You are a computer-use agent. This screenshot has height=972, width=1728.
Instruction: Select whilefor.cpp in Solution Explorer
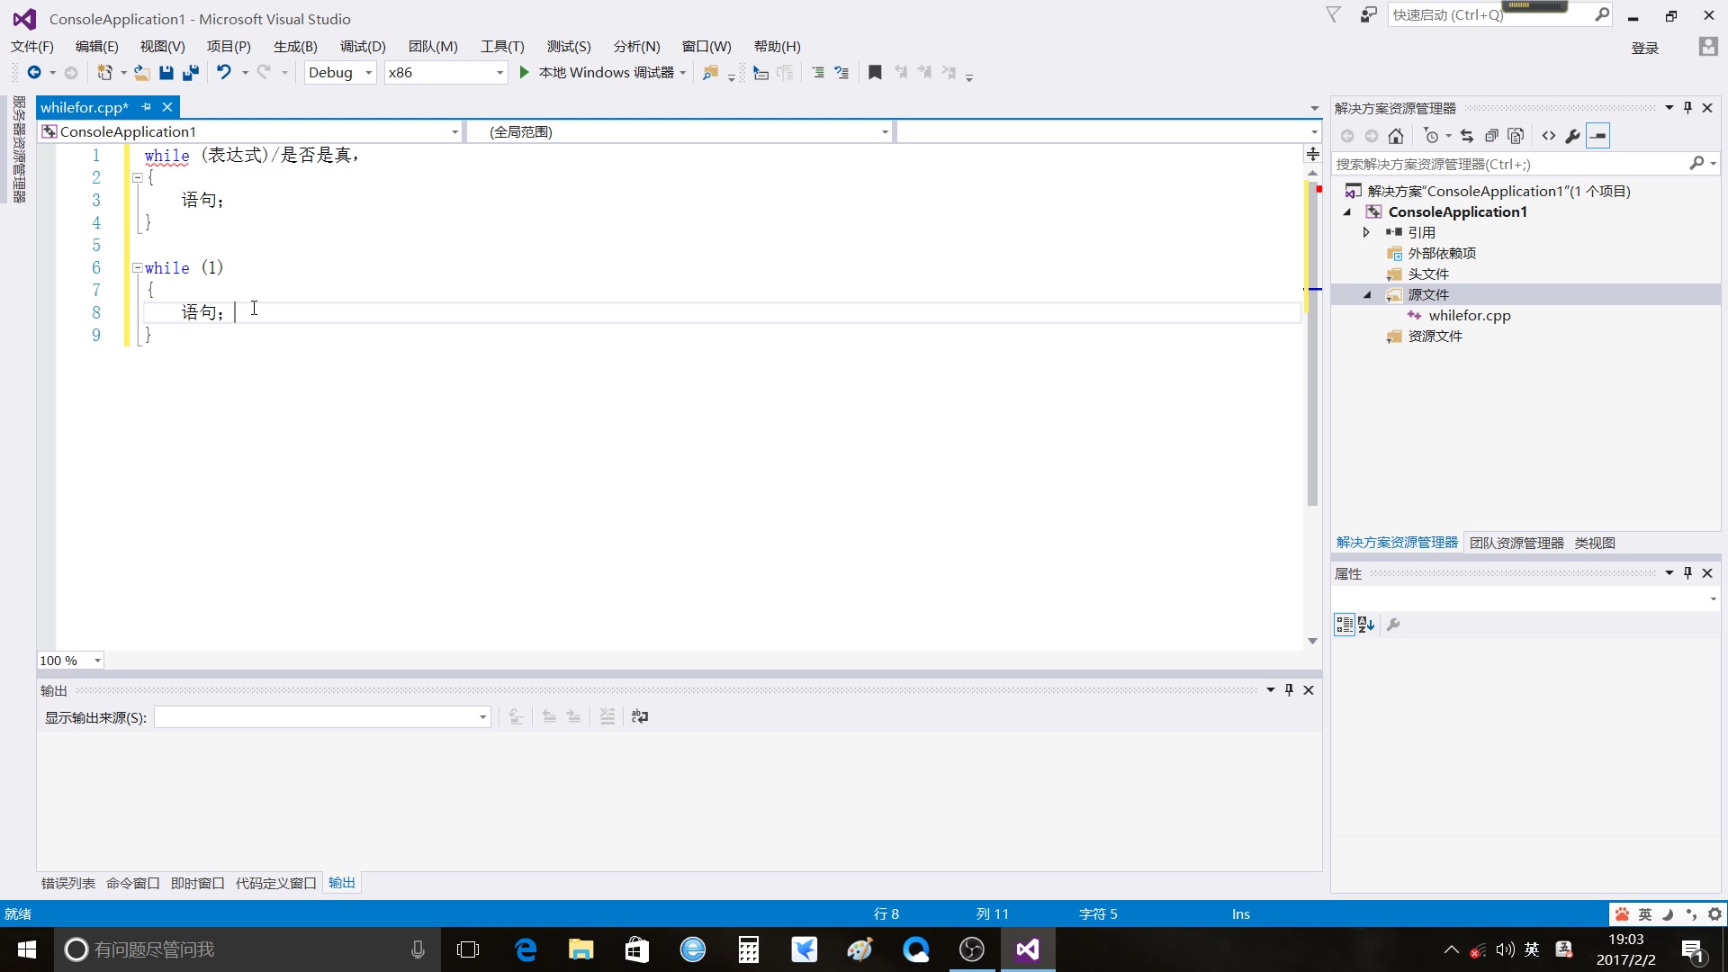pos(1469,315)
